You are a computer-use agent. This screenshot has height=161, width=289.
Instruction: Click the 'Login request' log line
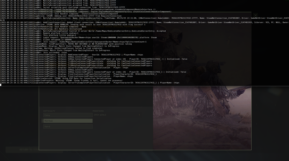pos(79,38)
